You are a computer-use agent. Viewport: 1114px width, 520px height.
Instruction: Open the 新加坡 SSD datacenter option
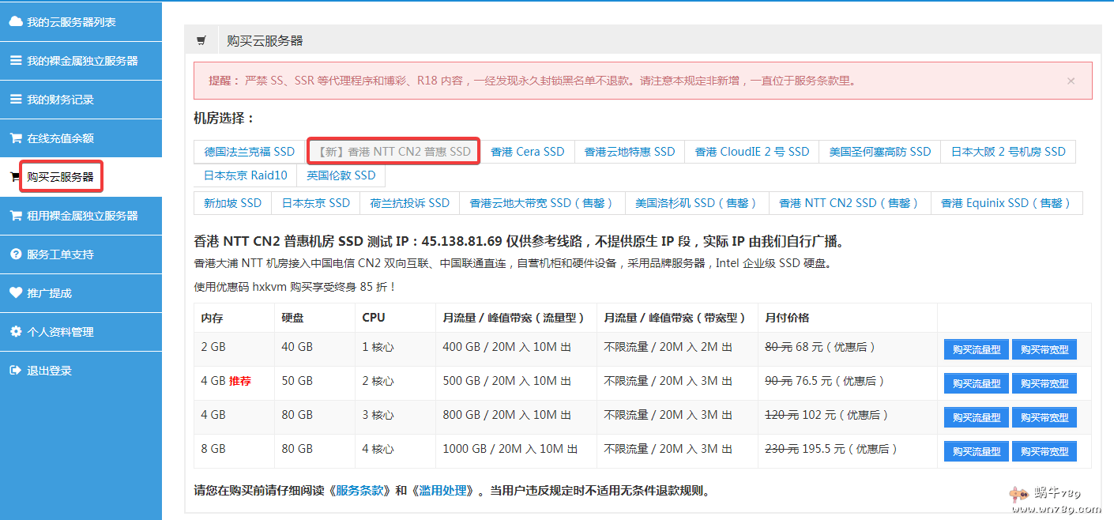[x=232, y=203]
